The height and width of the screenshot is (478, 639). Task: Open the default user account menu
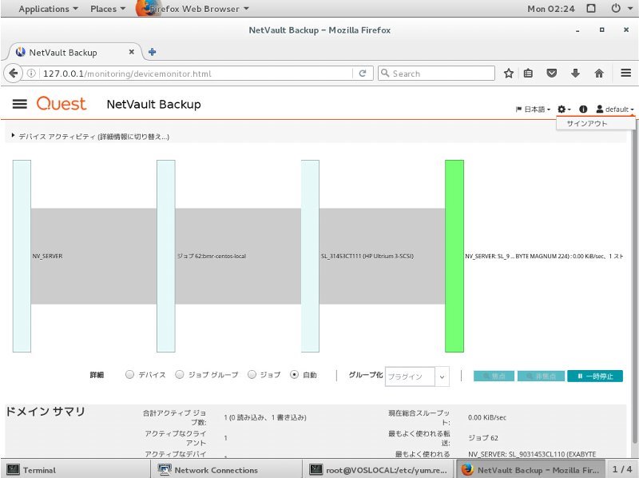614,109
